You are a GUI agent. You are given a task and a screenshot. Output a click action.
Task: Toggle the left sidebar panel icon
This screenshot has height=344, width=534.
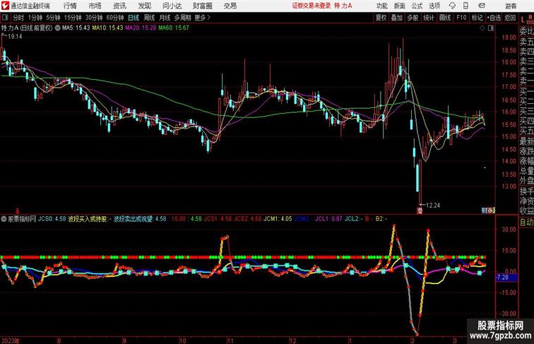coord(5,18)
